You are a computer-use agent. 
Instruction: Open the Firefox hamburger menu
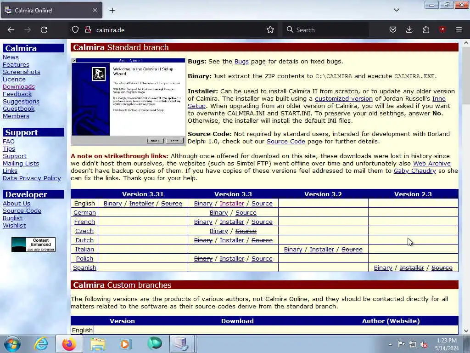459,30
